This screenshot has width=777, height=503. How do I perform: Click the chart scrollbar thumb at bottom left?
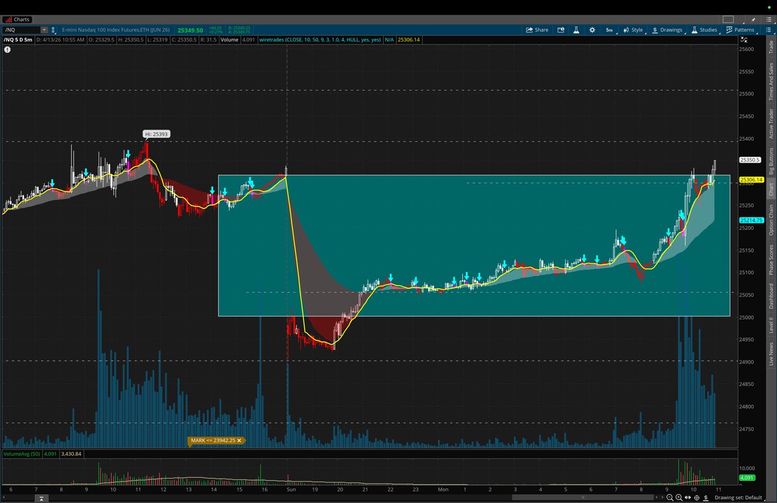(41, 498)
